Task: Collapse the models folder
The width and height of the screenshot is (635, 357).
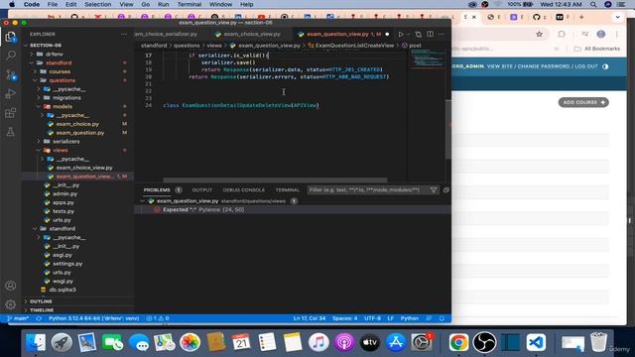Action: (62, 106)
